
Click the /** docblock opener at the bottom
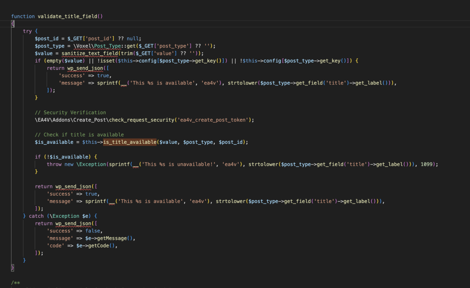[16, 282]
